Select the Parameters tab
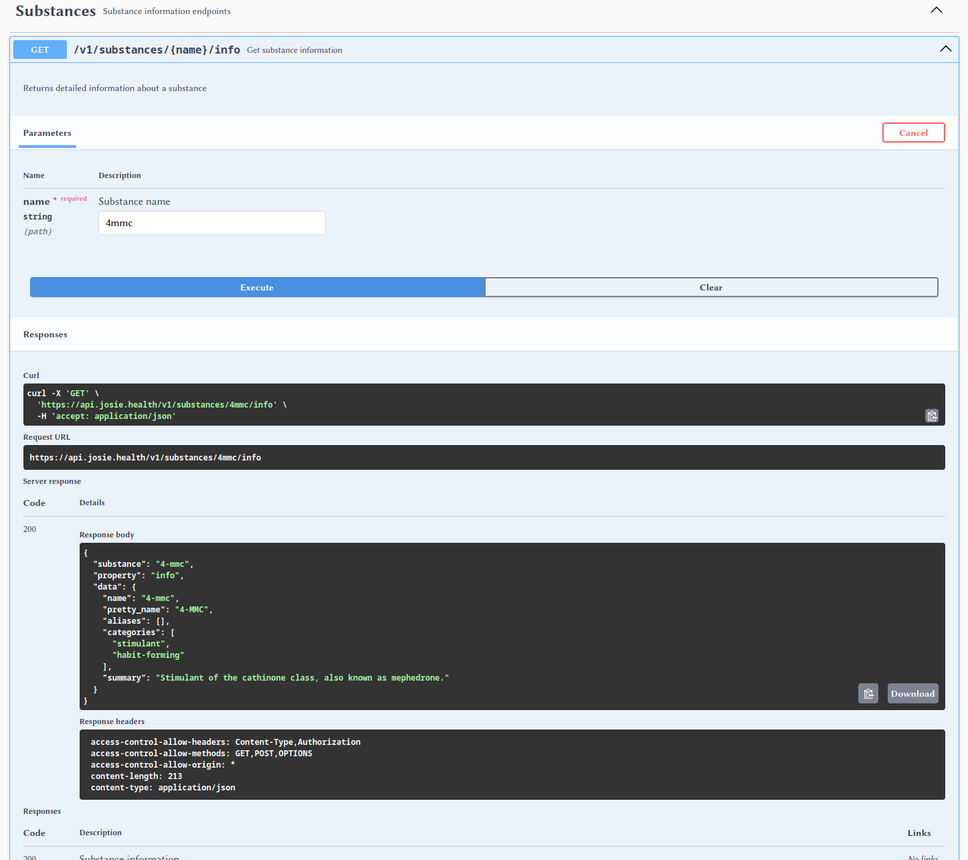968x860 pixels. click(47, 133)
